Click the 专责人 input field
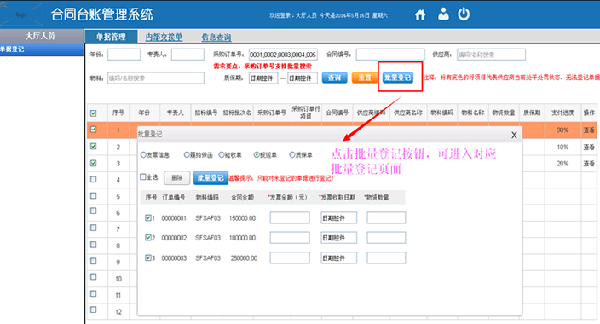This screenshot has height=324, width=600. 187,55
